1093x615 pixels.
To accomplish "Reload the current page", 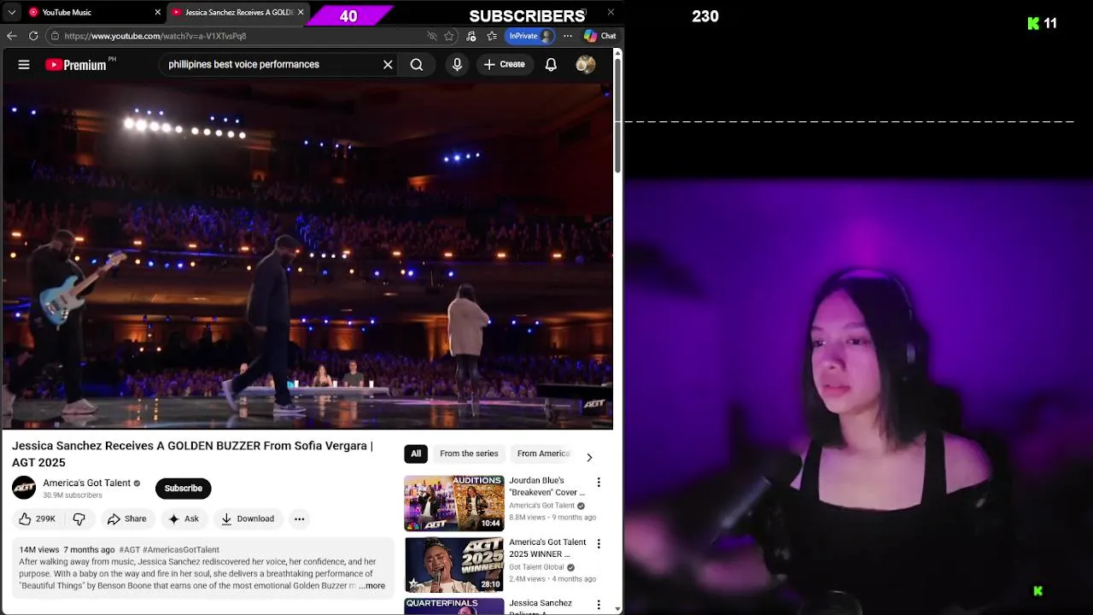I will pos(33,36).
